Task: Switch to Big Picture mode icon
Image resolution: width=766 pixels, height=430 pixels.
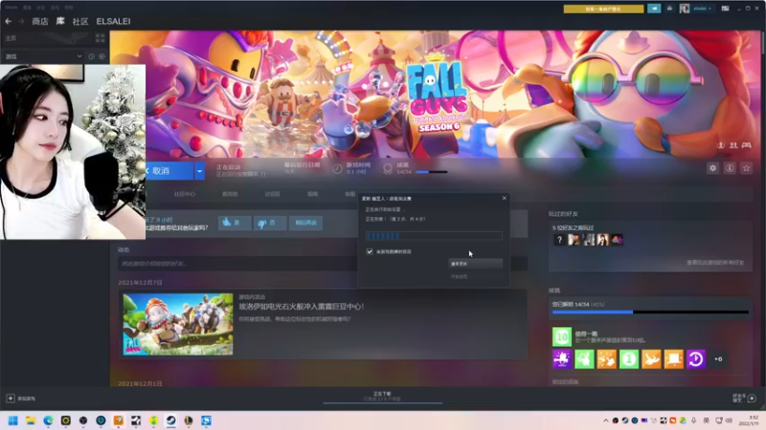Action: (x=726, y=9)
